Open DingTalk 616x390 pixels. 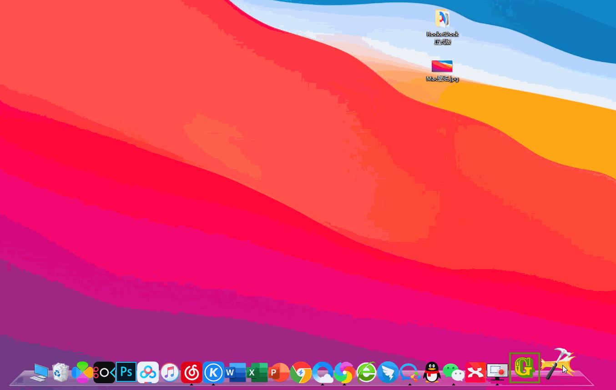point(388,372)
